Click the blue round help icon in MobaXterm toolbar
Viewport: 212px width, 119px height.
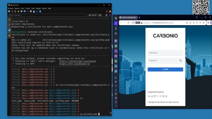click(40, 12)
